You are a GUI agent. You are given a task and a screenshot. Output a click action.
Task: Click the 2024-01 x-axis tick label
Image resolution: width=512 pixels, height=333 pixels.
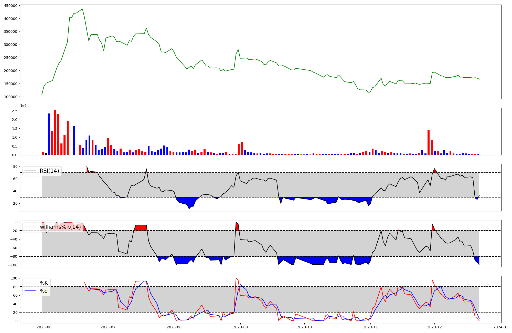click(x=500, y=327)
